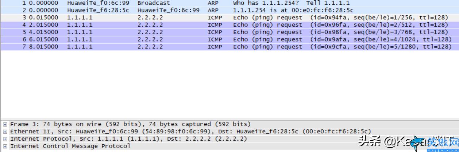The width and height of the screenshot is (459, 152).
Task: Select packet 1 ARP broadcast row
Action: (x=229, y=3)
